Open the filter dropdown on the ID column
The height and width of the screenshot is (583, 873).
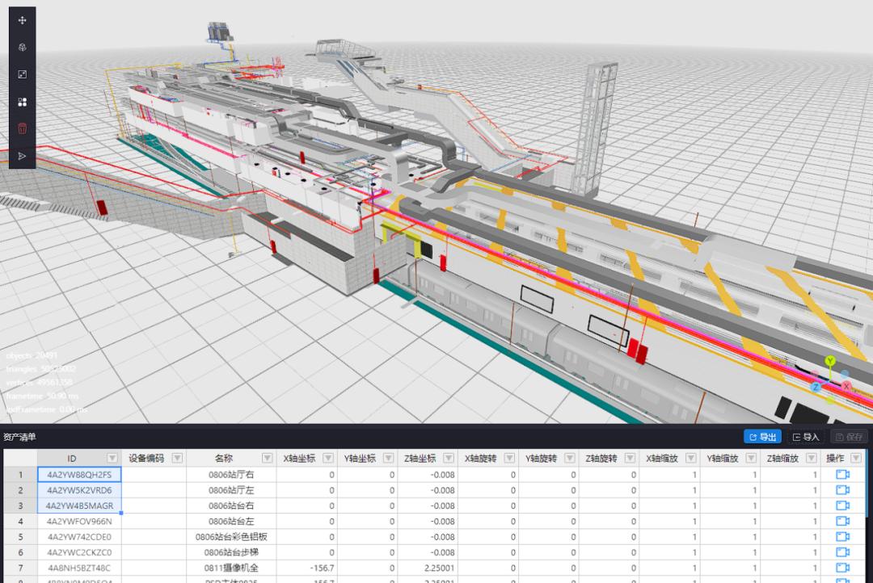[112, 458]
